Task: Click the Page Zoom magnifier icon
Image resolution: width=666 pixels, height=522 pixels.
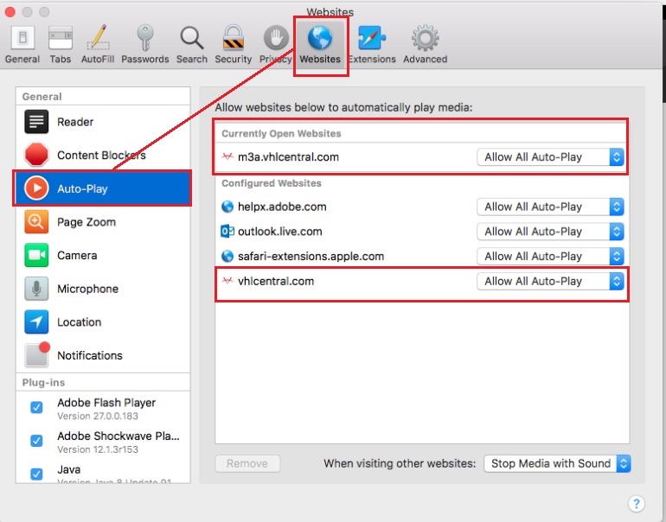Action: [x=36, y=221]
